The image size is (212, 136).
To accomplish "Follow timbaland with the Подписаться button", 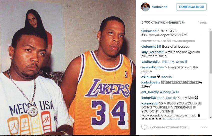I will pyautogui.click(x=191, y=7).
